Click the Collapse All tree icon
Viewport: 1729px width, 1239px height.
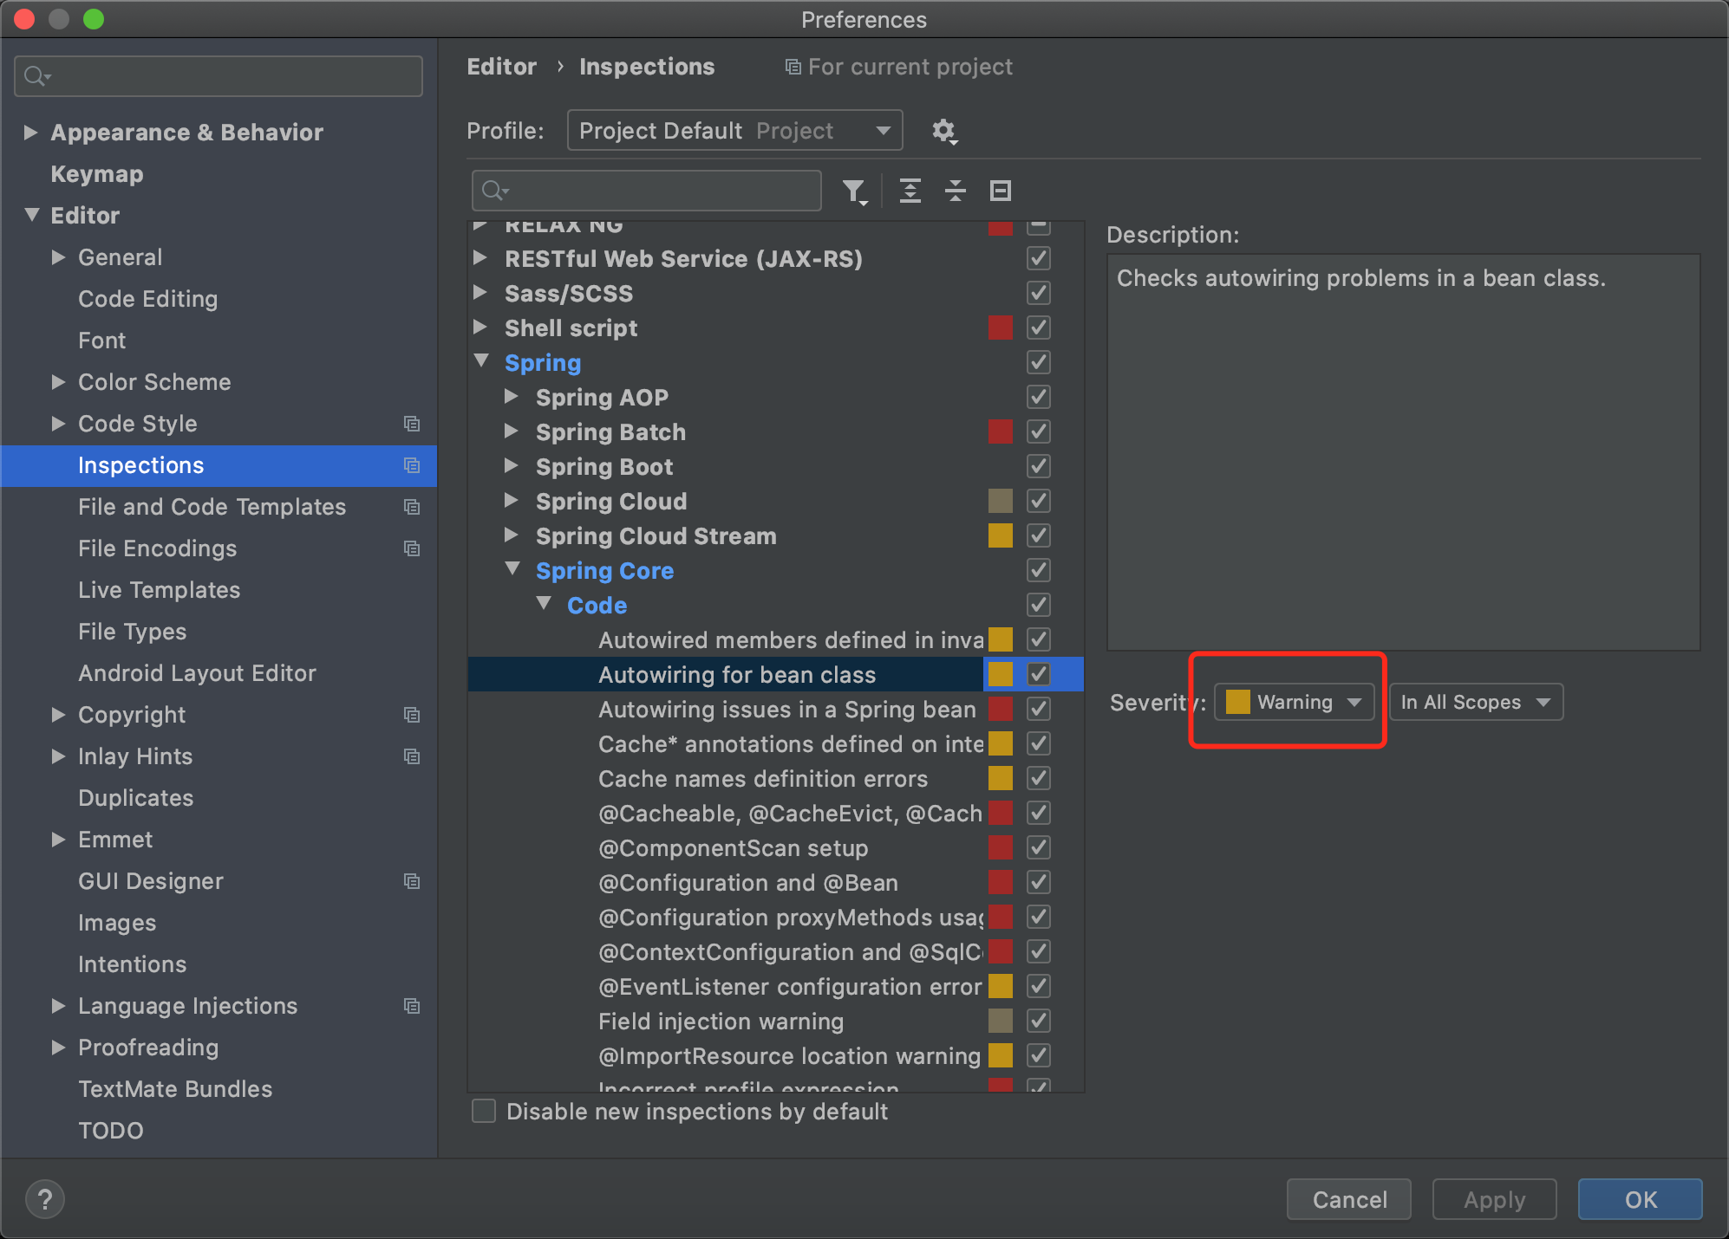(955, 191)
